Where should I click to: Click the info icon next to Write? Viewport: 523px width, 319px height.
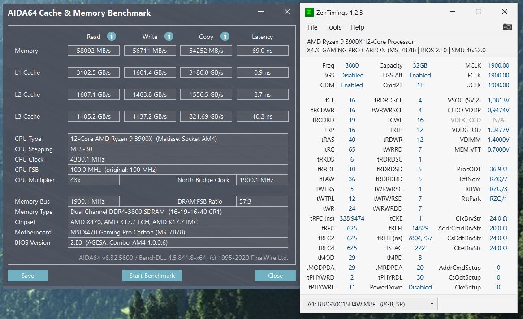pyautogui.click(x=169, y=36)
